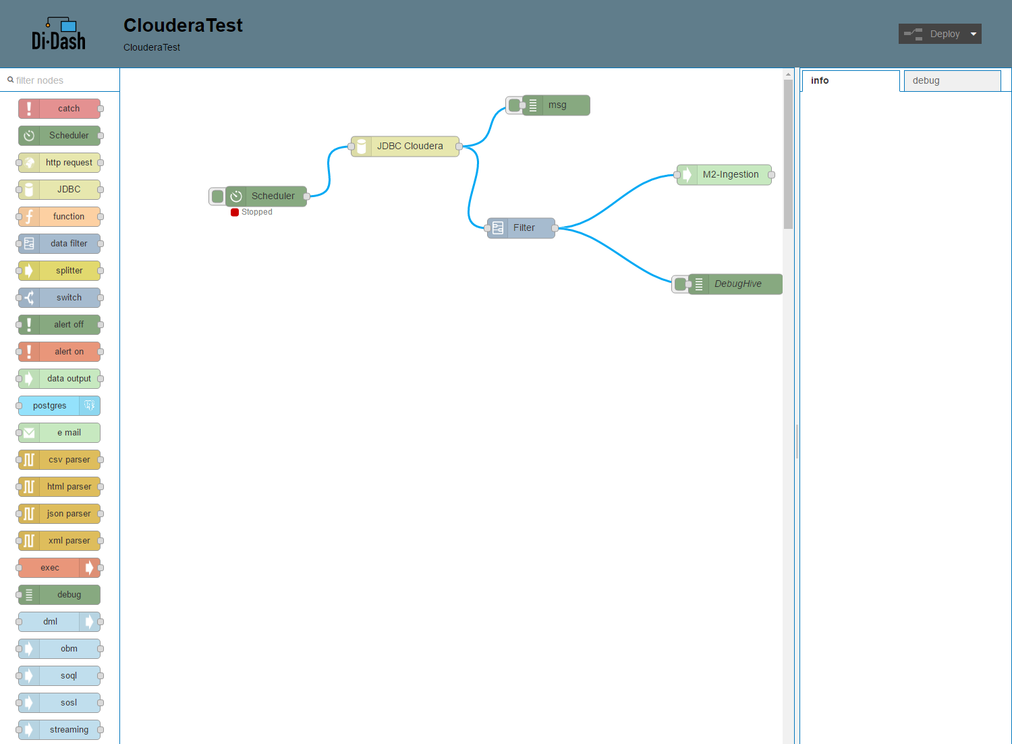Choose the soql palette node
Image resolution: width=1012 pixels, height=744 pixels.
59,676
